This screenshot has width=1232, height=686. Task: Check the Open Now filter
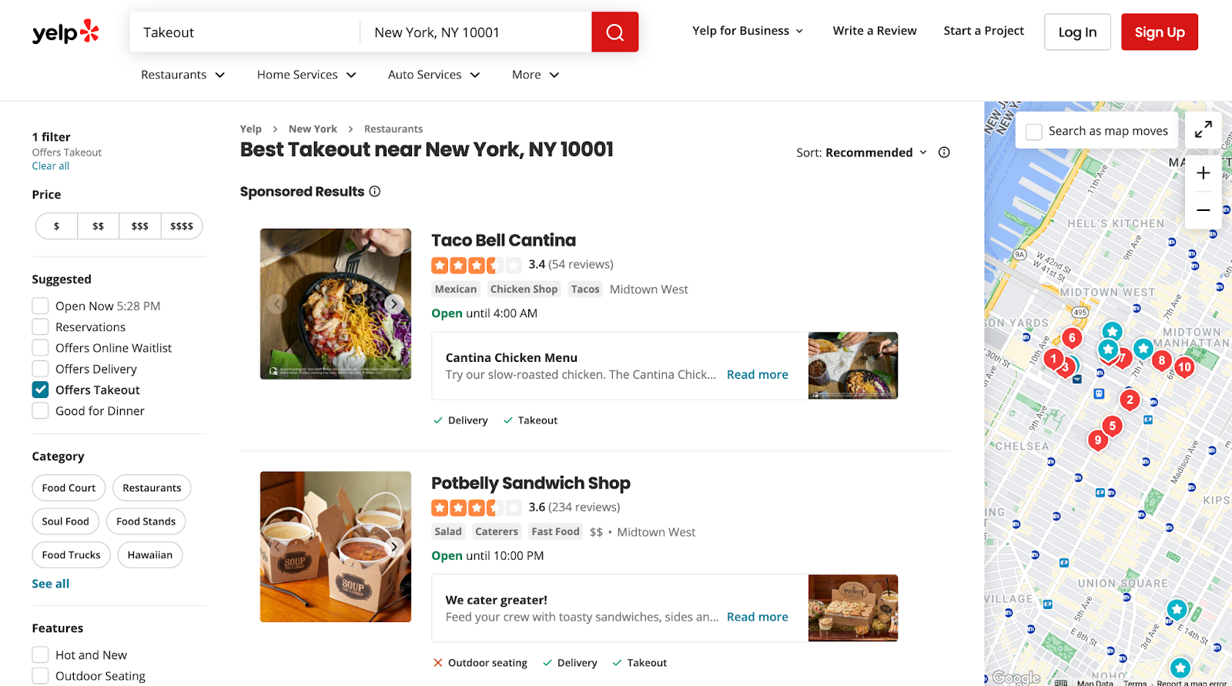coord(40,306)
